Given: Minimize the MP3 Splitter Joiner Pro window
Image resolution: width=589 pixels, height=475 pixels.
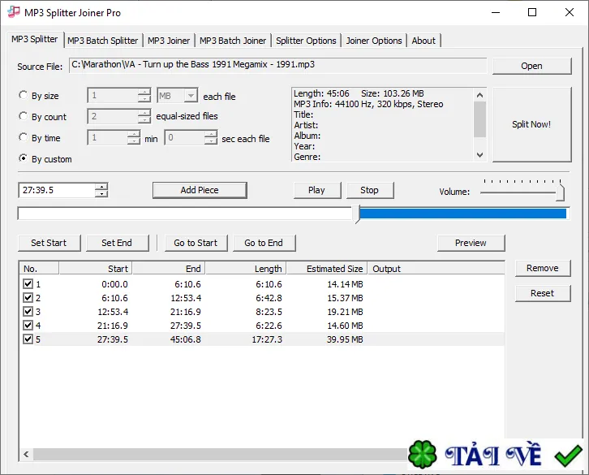Looking at the screenshot, I should point(496,12).
